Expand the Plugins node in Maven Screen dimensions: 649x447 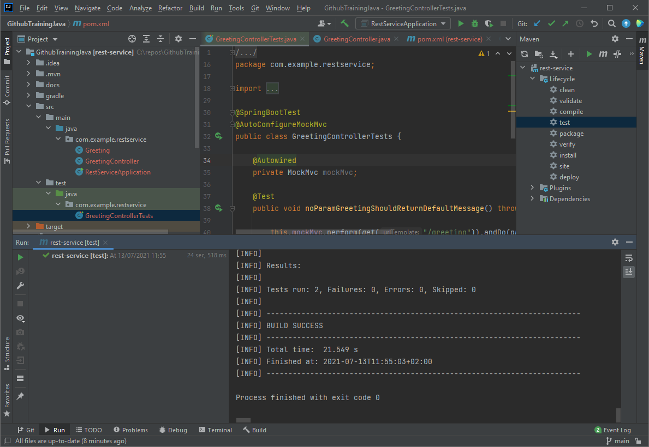pos(533,188)
